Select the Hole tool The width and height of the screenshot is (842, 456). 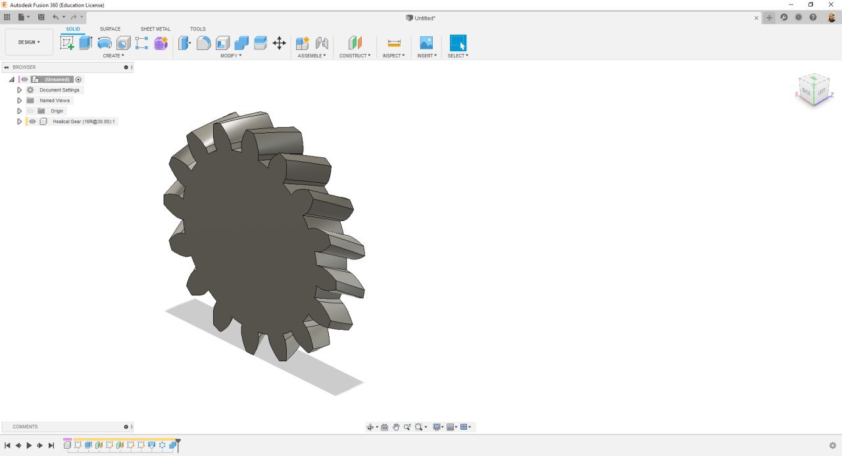point(123,43)
